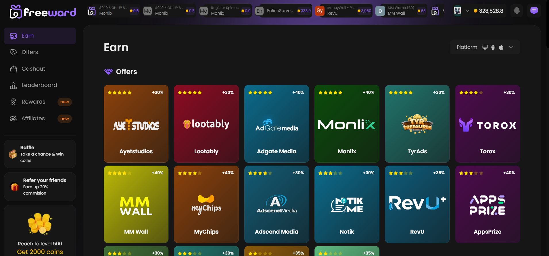Viewport: 549px width, 256px height.
Task: Click the +40% bonus on AppsPrize card
Action: click(509, 173)
